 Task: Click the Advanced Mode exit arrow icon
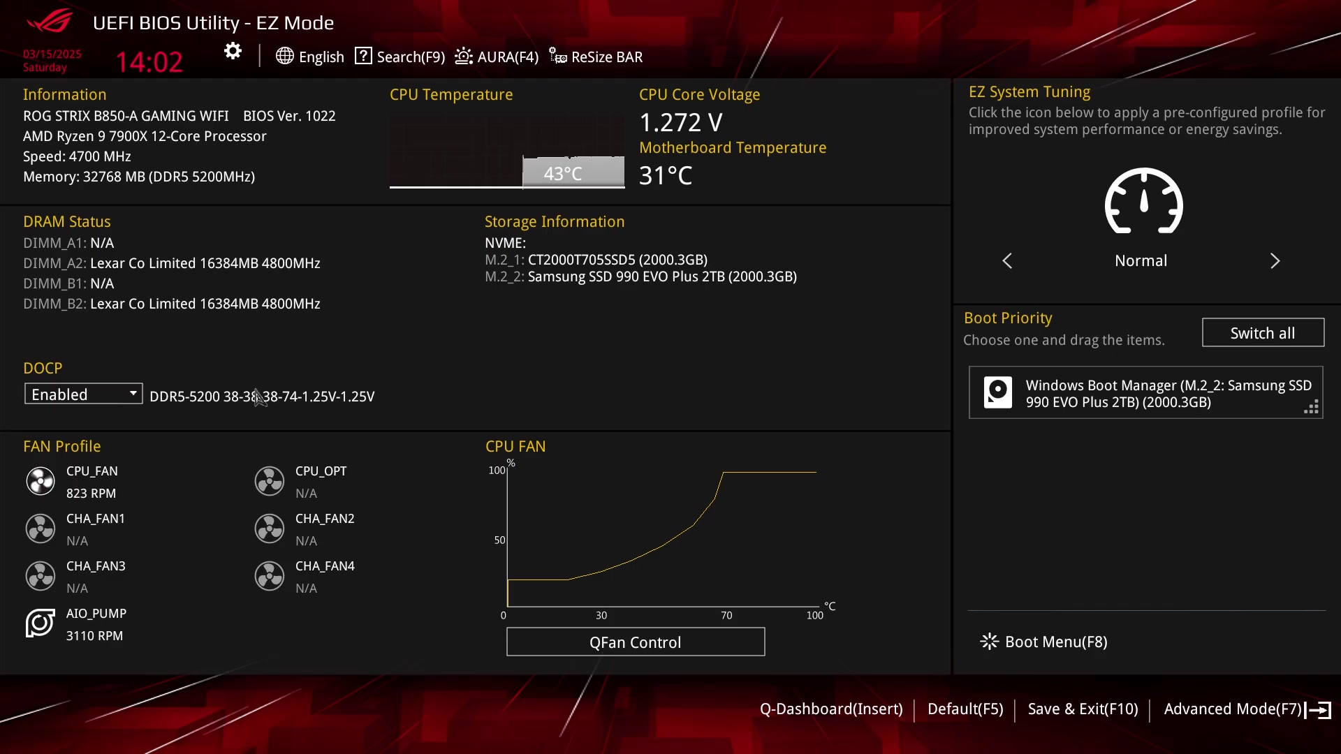click(x=1318, y=710)
